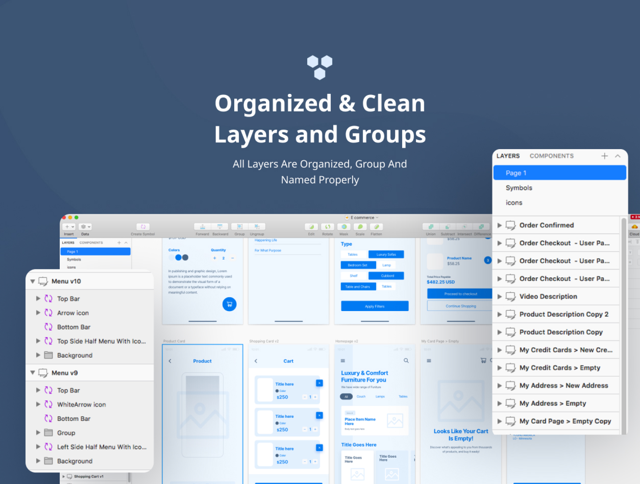This screenshot has height=484, width=640.
Task: Click the Ungroup toolbar icon
Action: point(257,227)
